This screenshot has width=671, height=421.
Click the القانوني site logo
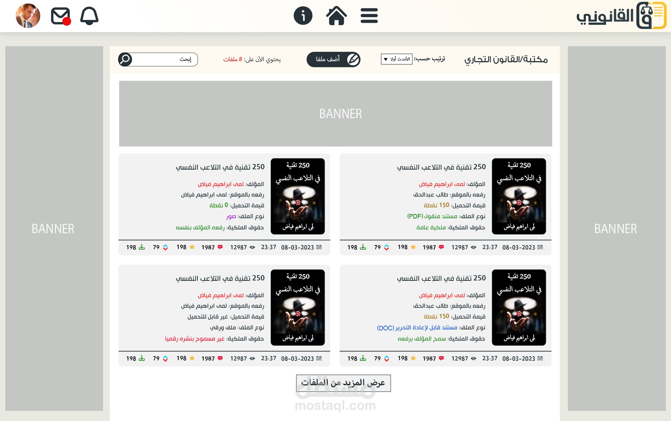pyautogui.click(x=621, y=16)
